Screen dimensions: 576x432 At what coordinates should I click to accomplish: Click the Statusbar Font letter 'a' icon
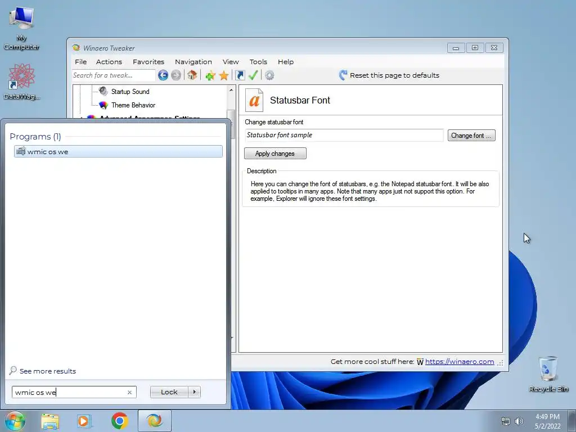point(254,100)
